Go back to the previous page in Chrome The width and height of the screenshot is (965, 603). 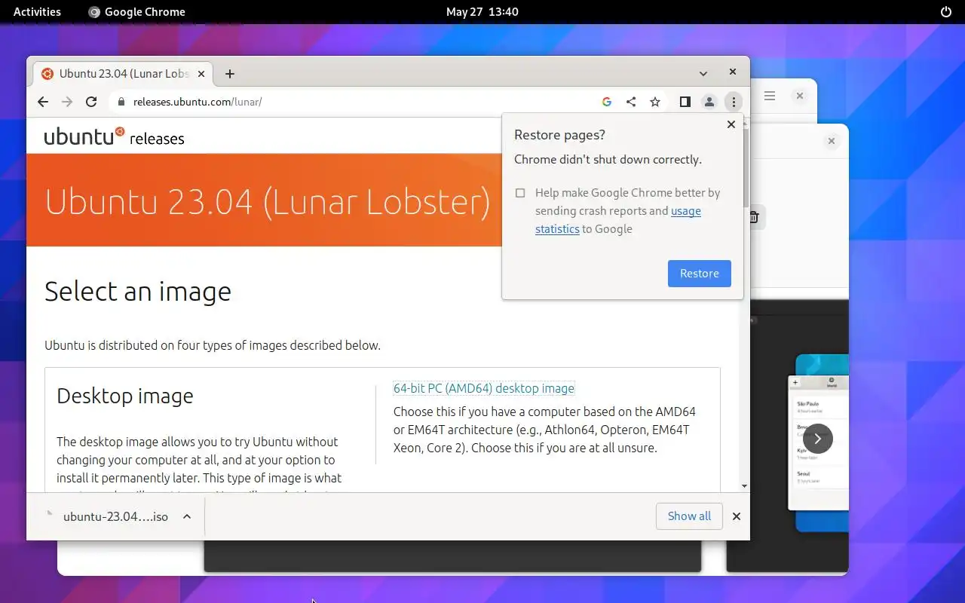(x=43, y=102)
